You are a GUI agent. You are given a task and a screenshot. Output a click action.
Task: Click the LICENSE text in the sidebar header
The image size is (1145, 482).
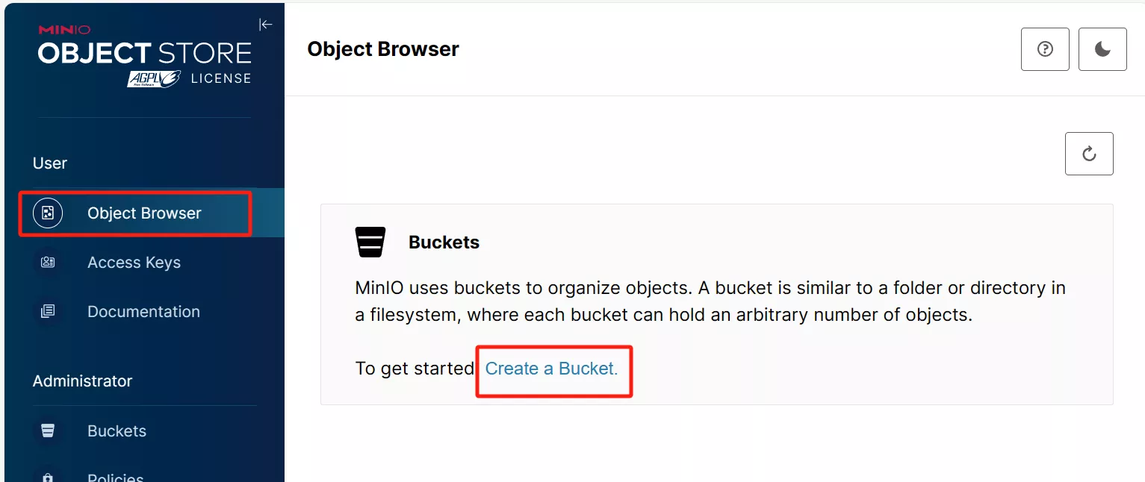[x=220, y=78]
